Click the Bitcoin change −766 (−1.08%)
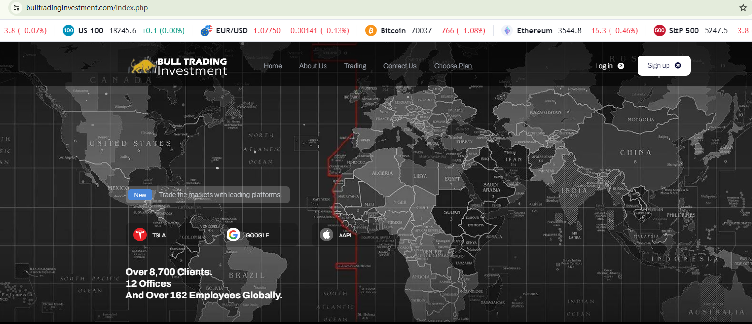 [x=462, y=30]
